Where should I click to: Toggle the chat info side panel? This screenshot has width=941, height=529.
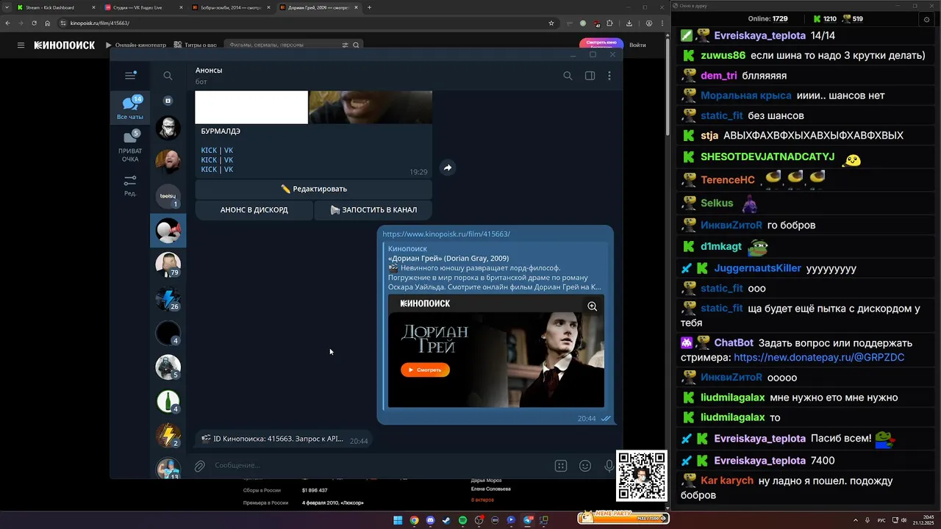[590, 76]
